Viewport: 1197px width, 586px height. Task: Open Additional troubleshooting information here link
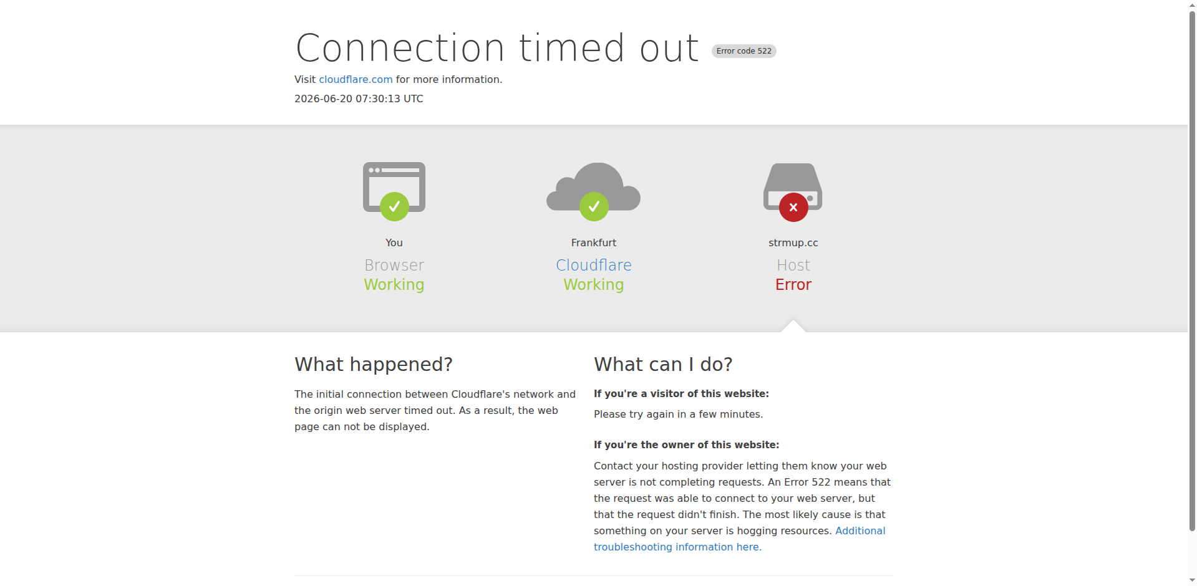coord(739,539)
